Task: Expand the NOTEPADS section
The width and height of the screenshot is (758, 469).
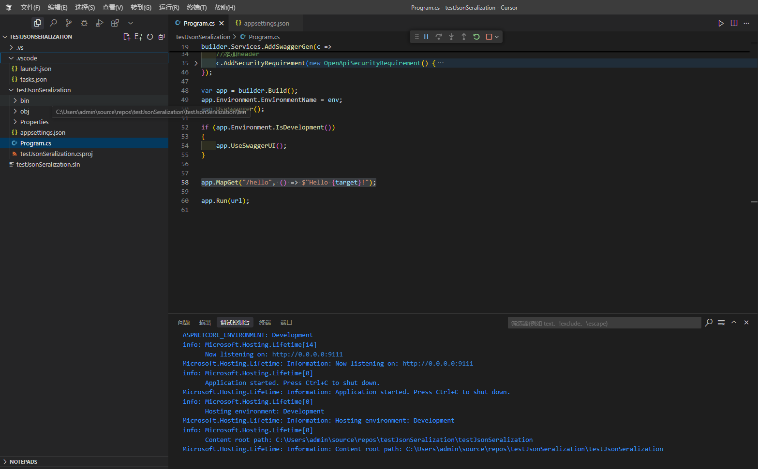Action: (x=23, y=462)
